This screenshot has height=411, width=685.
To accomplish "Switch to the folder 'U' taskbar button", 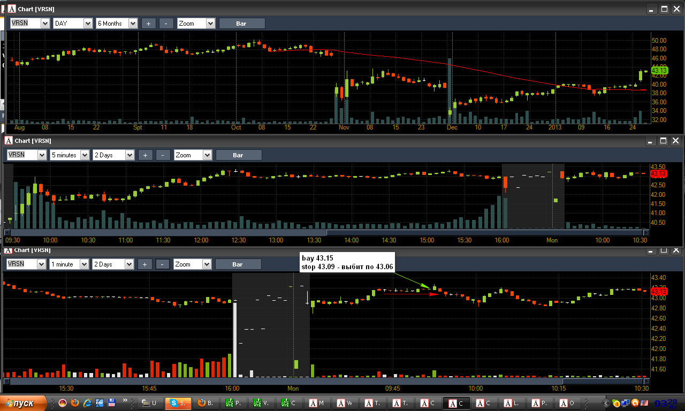I will (150, 403).
